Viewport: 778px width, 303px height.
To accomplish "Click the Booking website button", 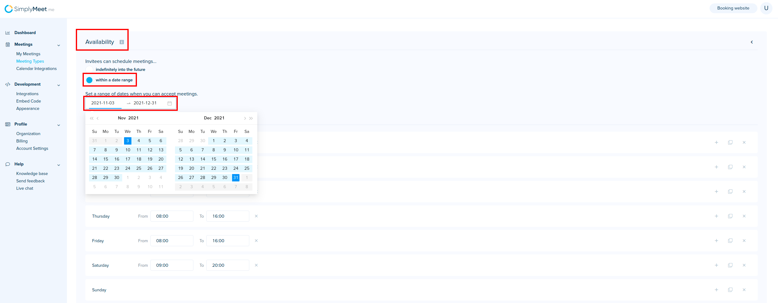I will coord(733,8).
